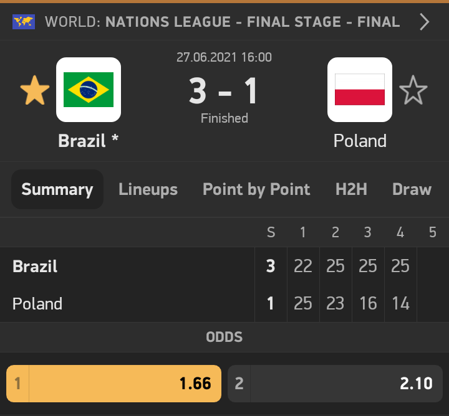The height and width of the screenshot is (416, 449).
Task: Select the Summary tab
Action: [57, 189]
